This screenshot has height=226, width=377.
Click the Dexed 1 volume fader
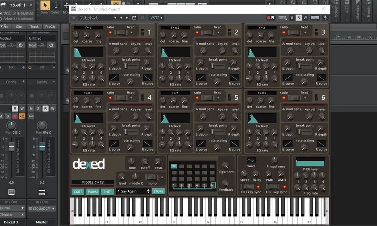(x=11, y=147)
